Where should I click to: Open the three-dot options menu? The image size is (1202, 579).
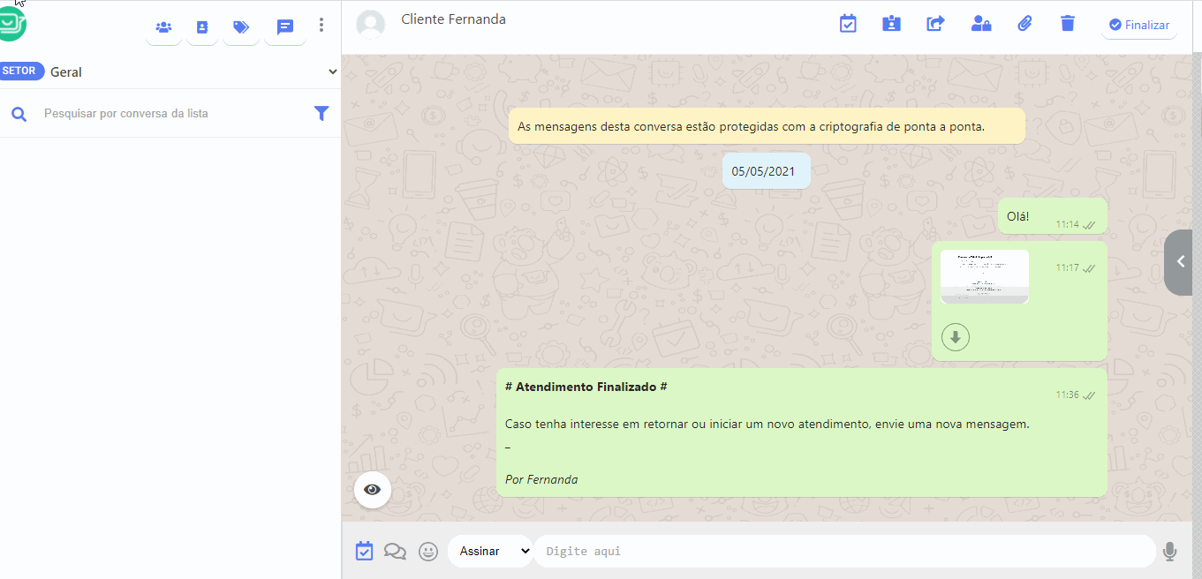click(x=321, y=26)
